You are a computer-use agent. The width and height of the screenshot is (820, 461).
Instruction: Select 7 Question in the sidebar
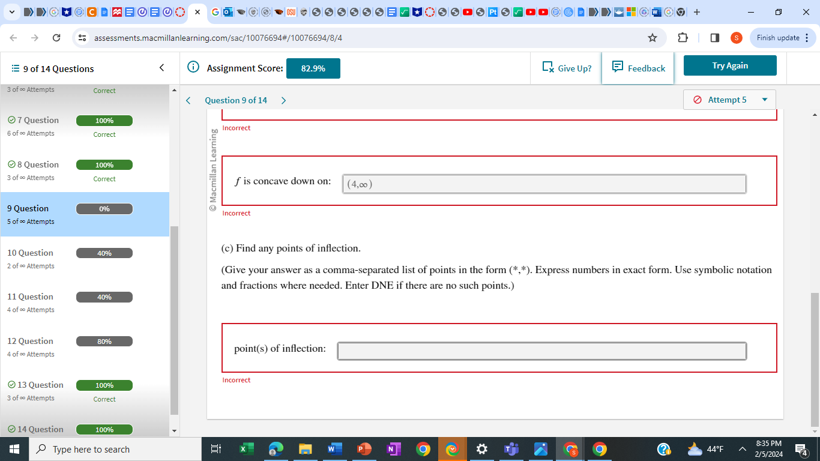(x=85, y=126)
